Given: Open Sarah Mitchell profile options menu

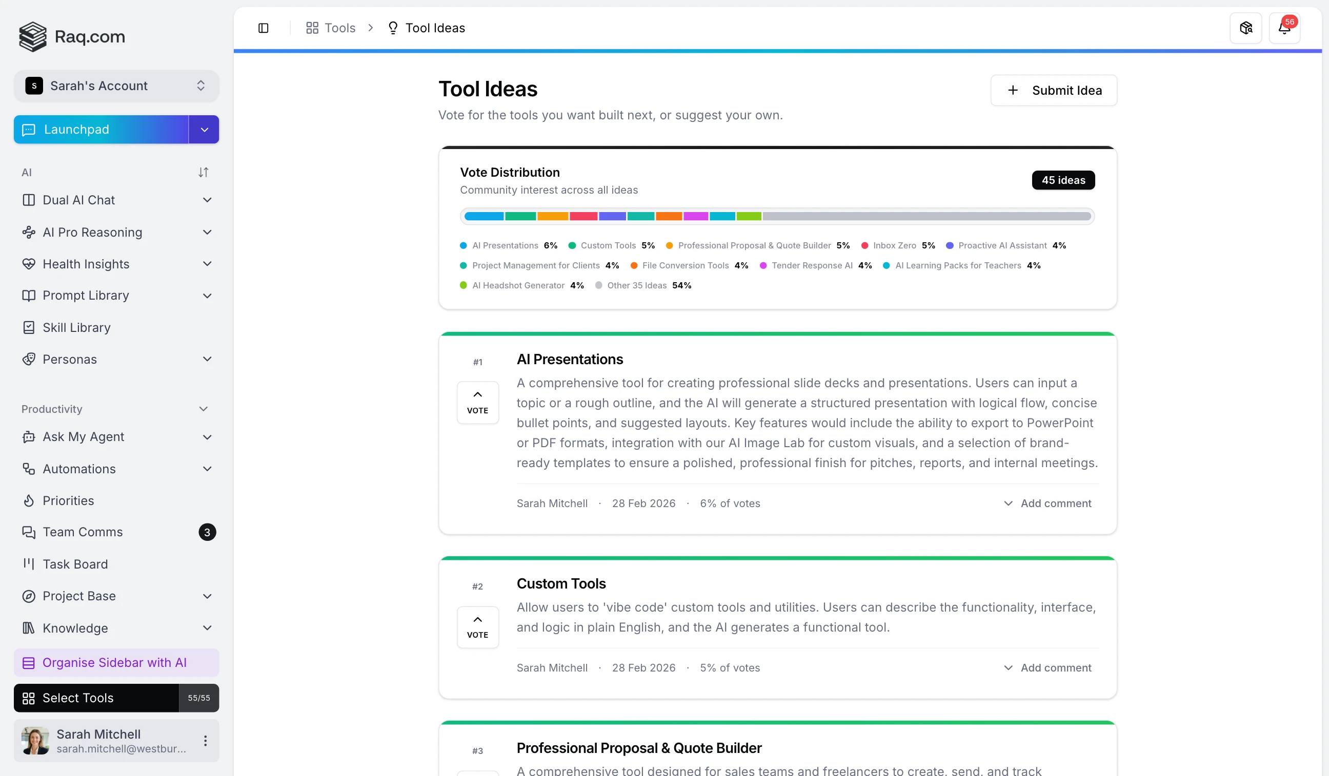Looking at the screenshot, I should [205, 740].
